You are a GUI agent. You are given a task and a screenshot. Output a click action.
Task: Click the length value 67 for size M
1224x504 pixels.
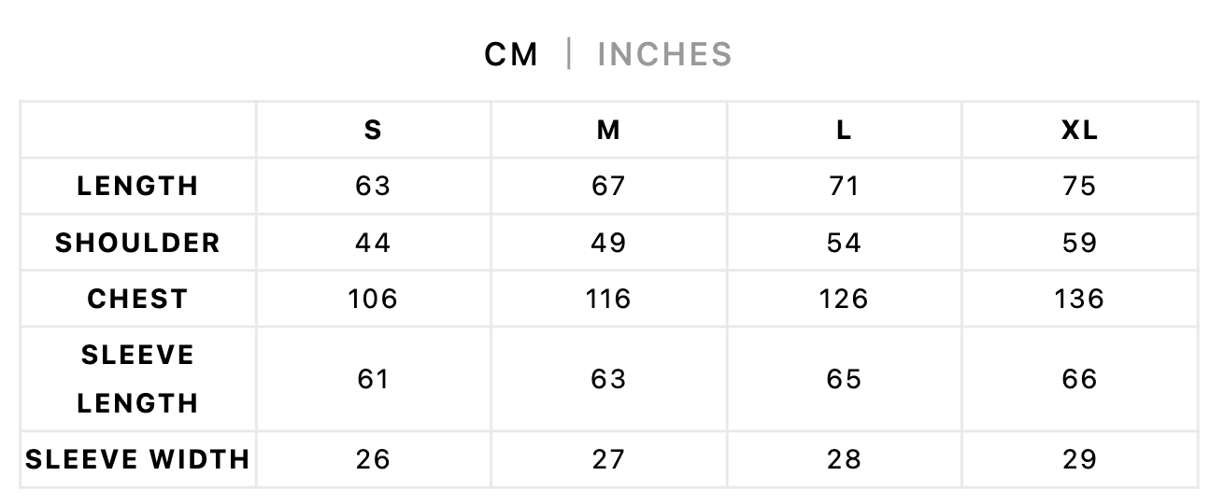tap(608, 186)
